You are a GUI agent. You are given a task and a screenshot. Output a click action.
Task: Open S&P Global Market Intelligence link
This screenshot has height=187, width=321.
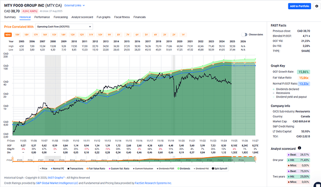(x=57, y=183)
